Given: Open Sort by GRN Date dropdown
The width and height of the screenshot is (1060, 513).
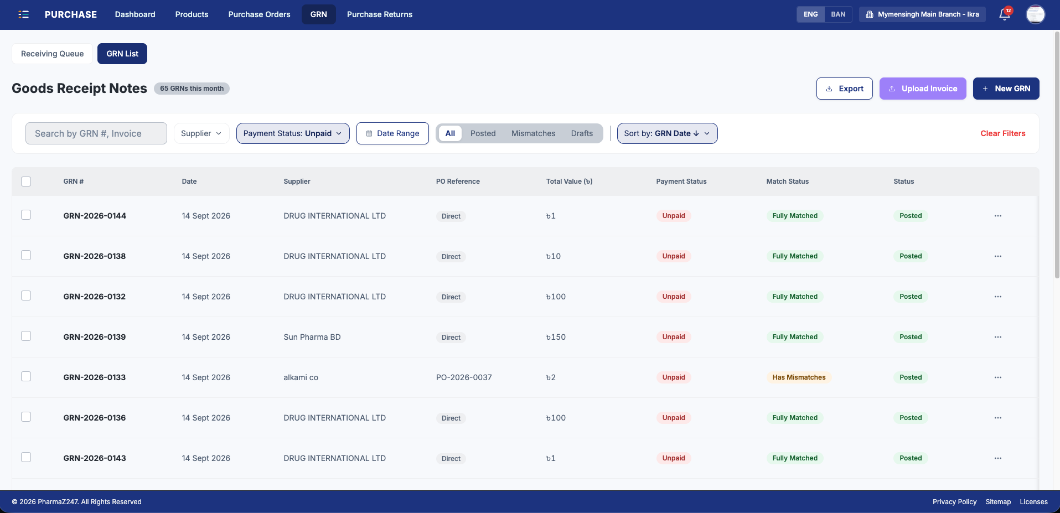Looking at the screenshot, I should coord(667,133).
